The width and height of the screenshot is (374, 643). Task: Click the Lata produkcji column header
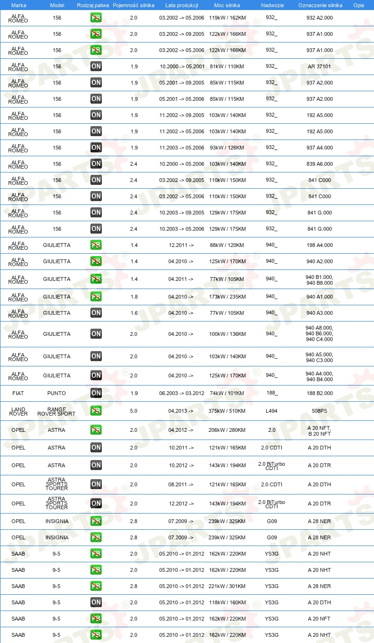(x=182, y=5)
